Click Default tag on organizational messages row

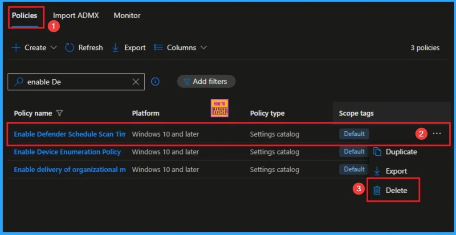tap(354, 169)
